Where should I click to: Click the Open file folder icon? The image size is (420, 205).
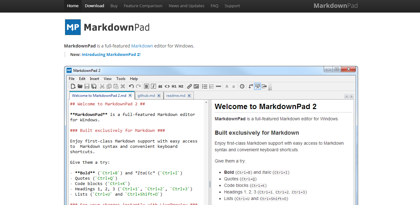coord(80,86)
